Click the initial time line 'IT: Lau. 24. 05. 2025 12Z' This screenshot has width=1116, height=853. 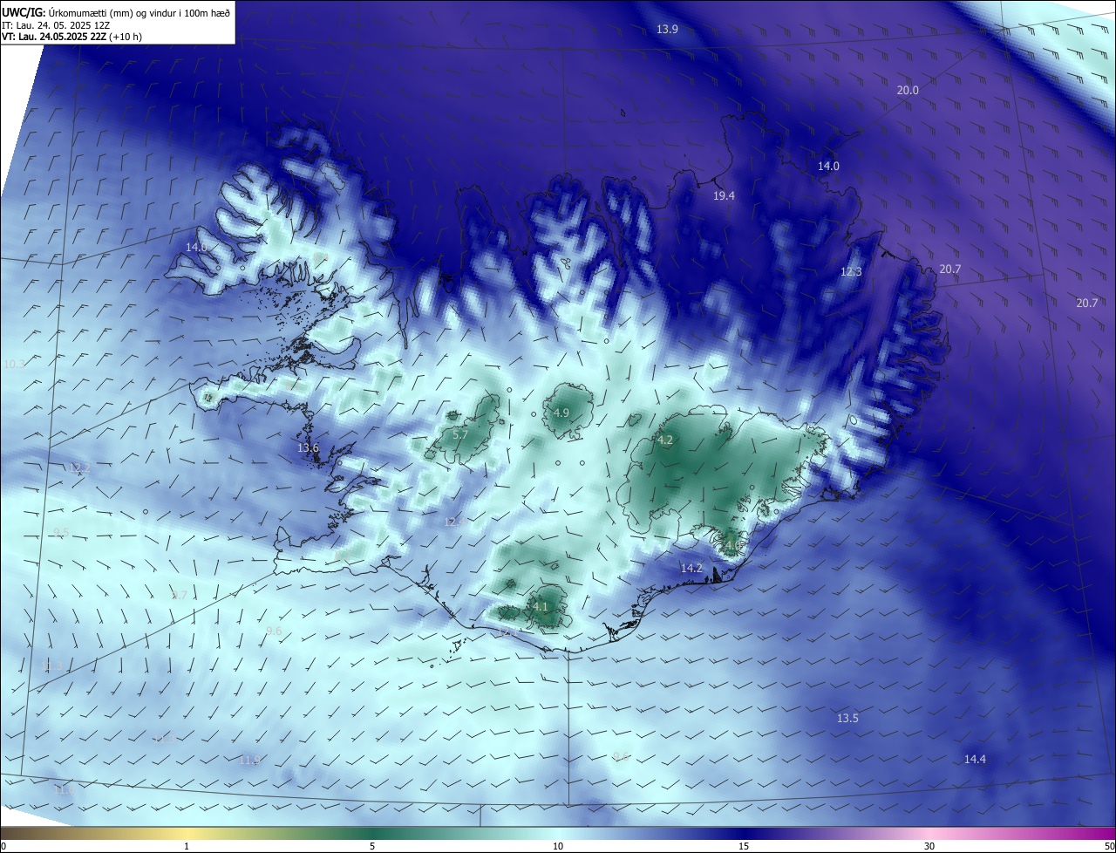pos(56,25)
